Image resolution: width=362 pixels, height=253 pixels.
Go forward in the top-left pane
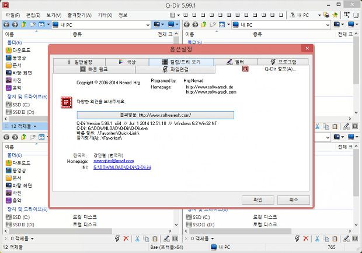click(x=15, y=24)
